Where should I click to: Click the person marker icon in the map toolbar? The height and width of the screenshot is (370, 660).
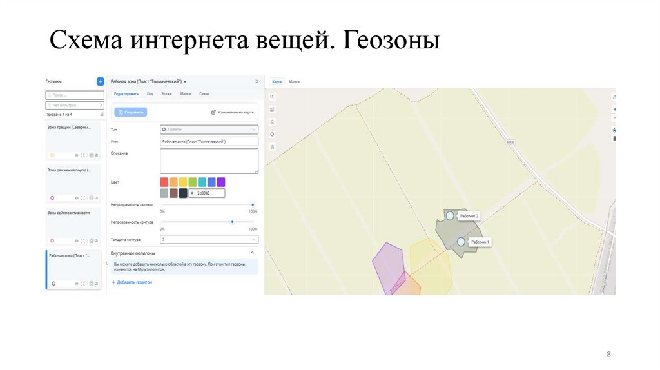(273, 122)
